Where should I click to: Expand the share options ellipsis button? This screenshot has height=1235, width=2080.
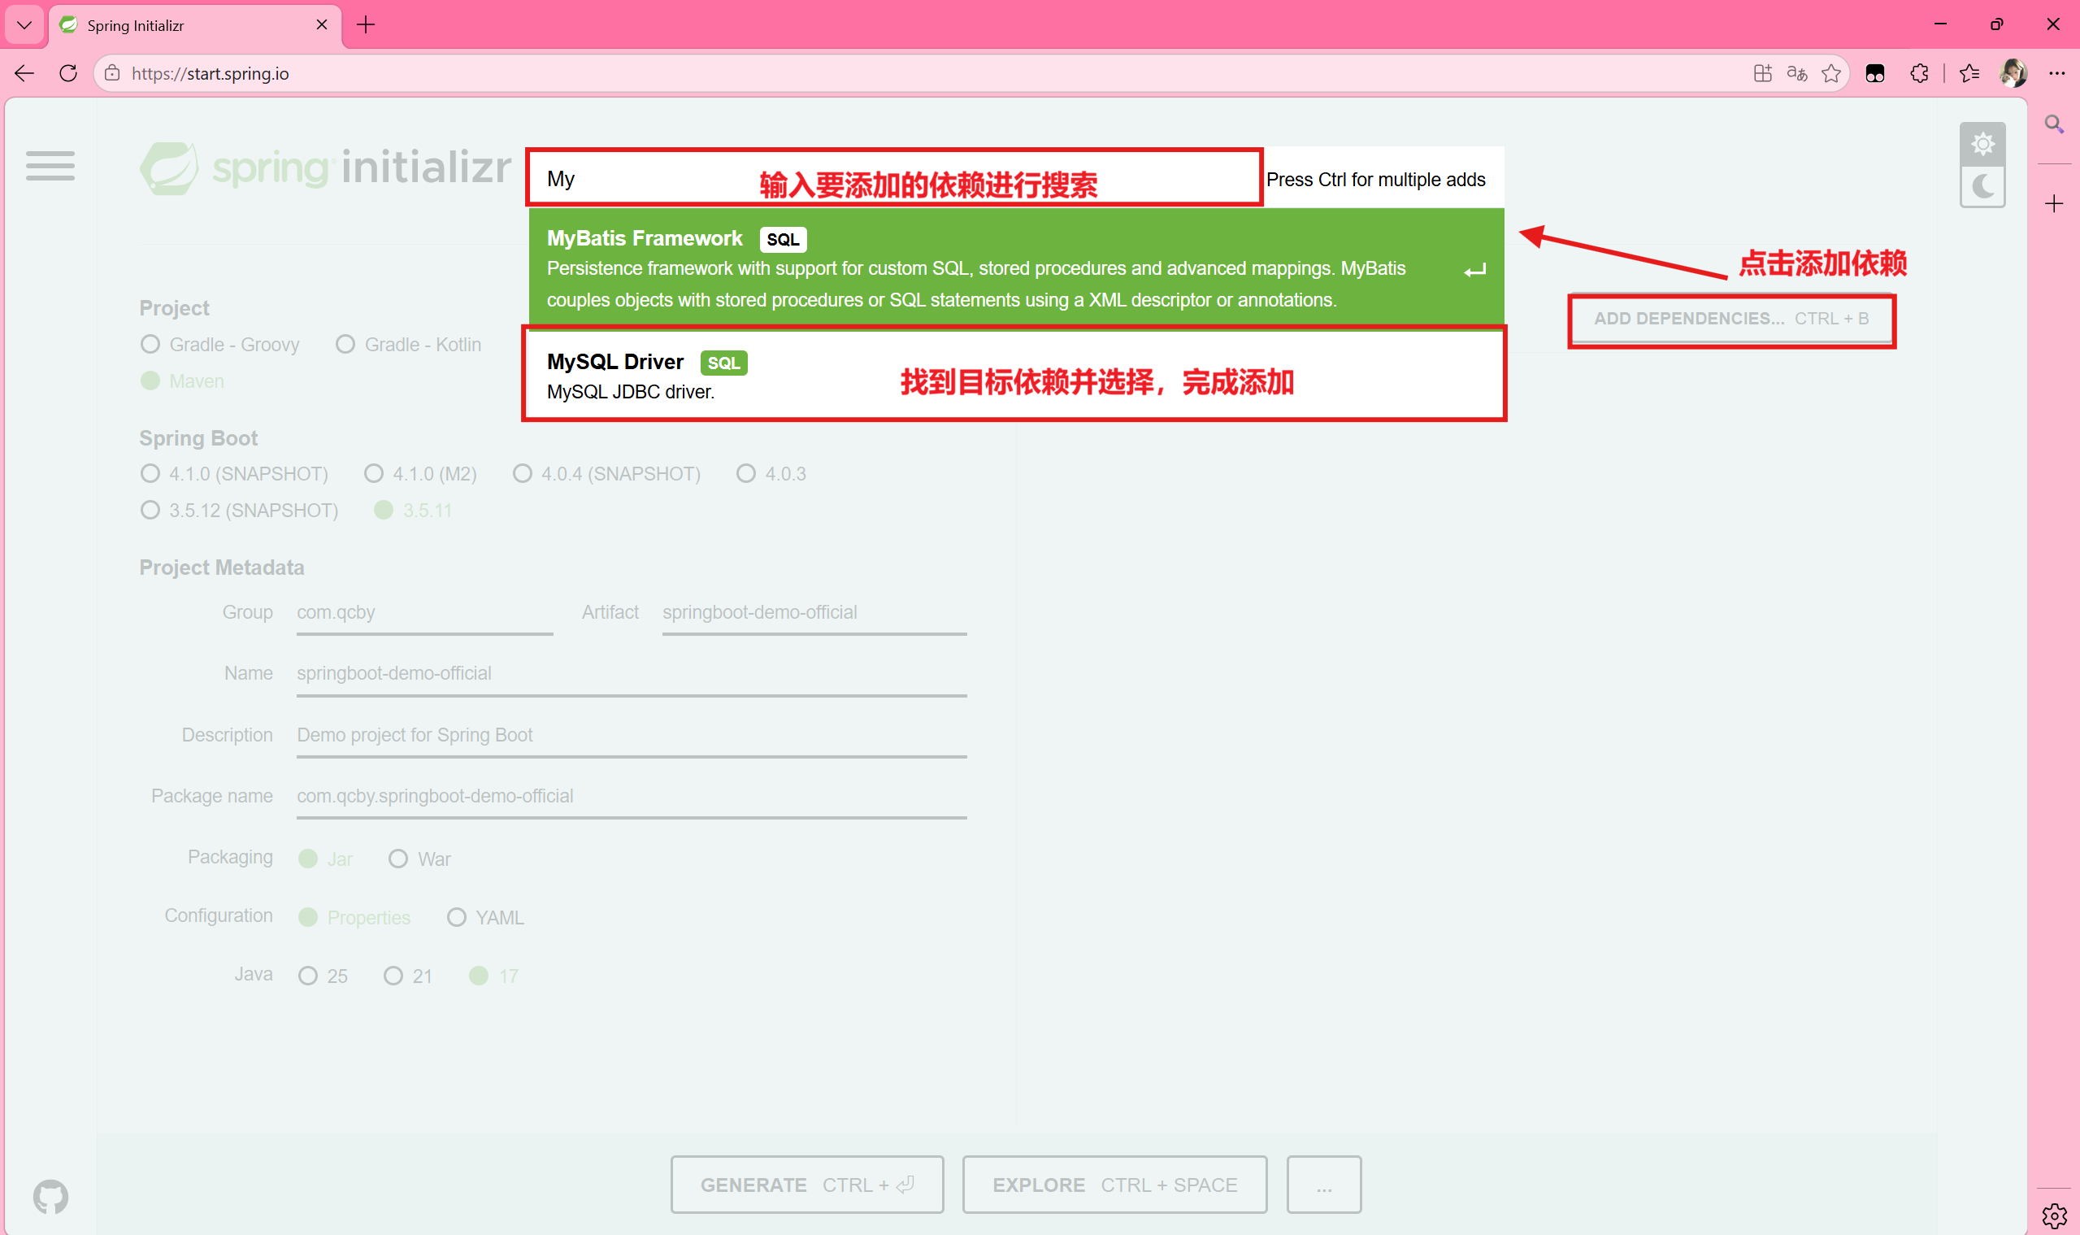point(1323,1185)
